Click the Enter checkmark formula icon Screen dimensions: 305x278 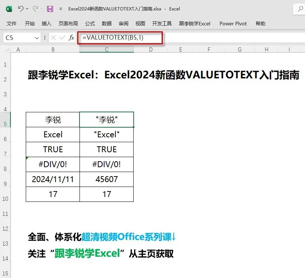tap(62, 38)
